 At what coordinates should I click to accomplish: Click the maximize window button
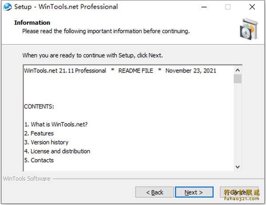228,7
